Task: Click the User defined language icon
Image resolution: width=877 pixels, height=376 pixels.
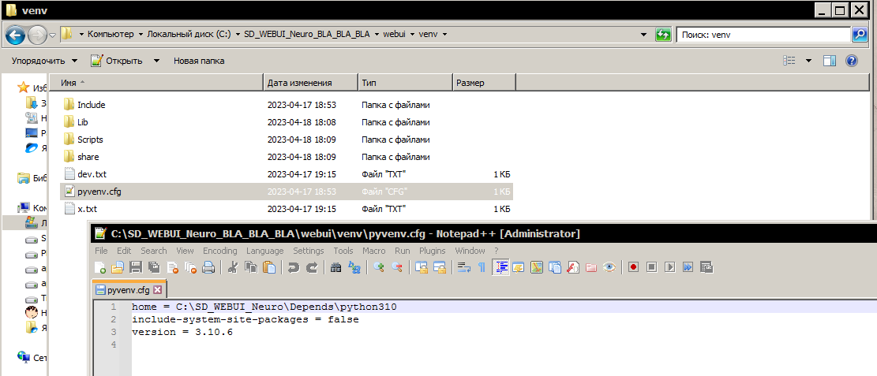Action: (519, 267)
